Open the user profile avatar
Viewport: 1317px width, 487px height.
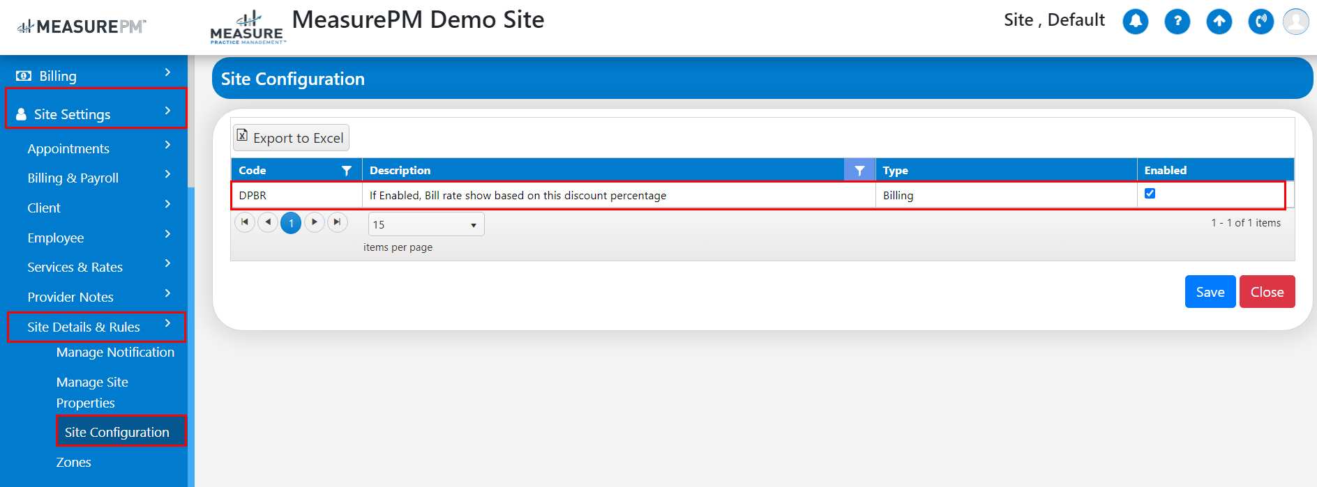pos(1296,22)
